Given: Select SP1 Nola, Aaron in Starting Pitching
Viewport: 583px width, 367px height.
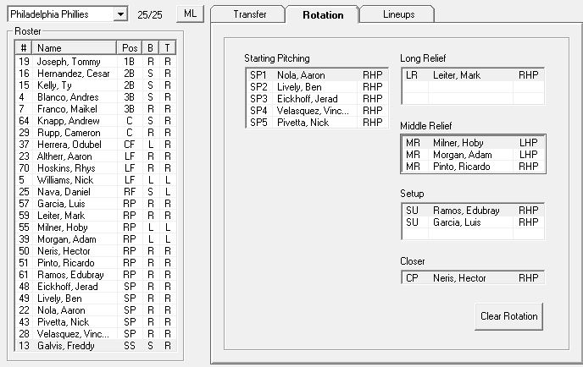Looking at the screenshot, I should 317,75.
